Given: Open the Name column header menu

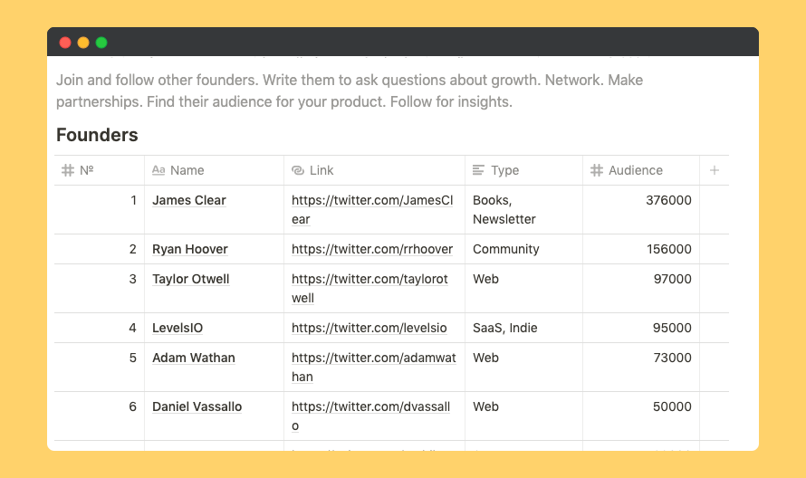Looking at the screenshot, I should point(187,170).
